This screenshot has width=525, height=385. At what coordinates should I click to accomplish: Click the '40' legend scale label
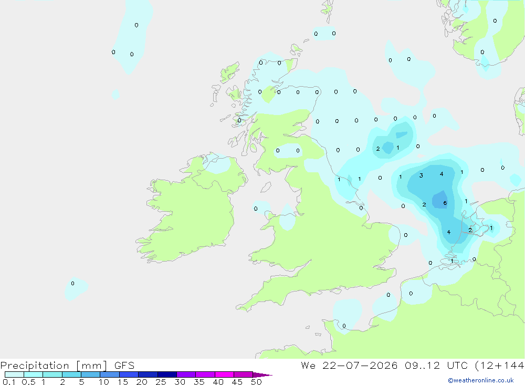point(218,382)
